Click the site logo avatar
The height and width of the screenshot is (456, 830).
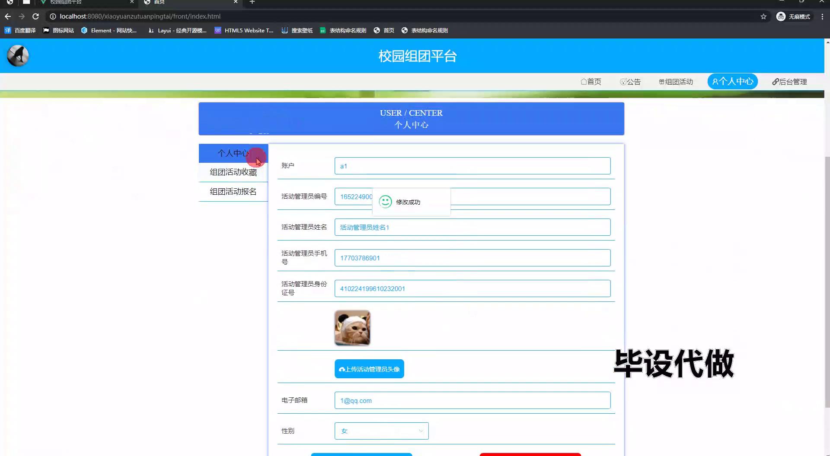pyautogui.click(x=18, y=56)
